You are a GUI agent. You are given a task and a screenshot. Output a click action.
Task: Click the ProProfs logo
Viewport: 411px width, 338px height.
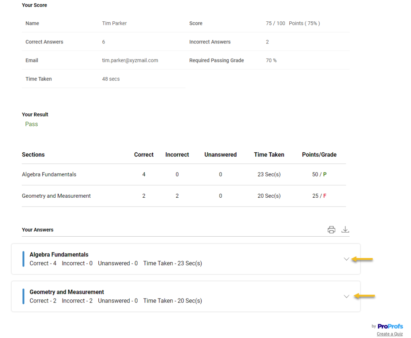(x=390, y=326)
